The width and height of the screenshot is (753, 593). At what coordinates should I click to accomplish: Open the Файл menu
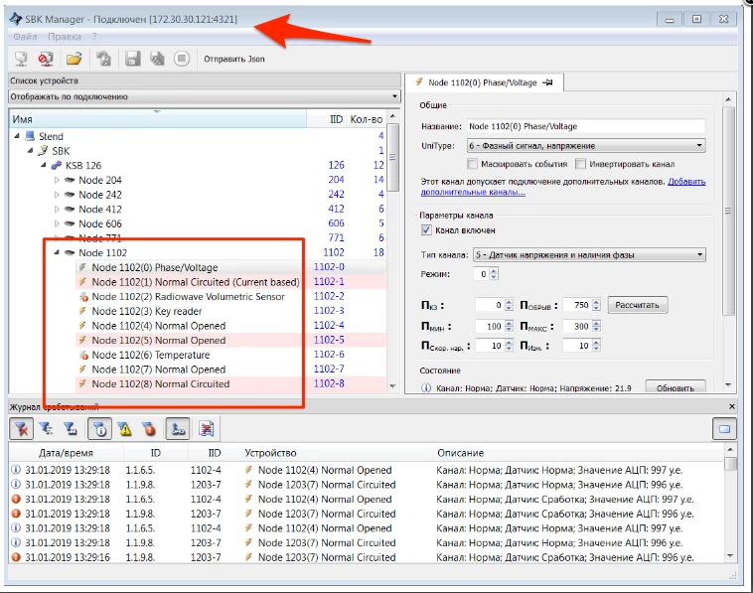click(26, 36)
